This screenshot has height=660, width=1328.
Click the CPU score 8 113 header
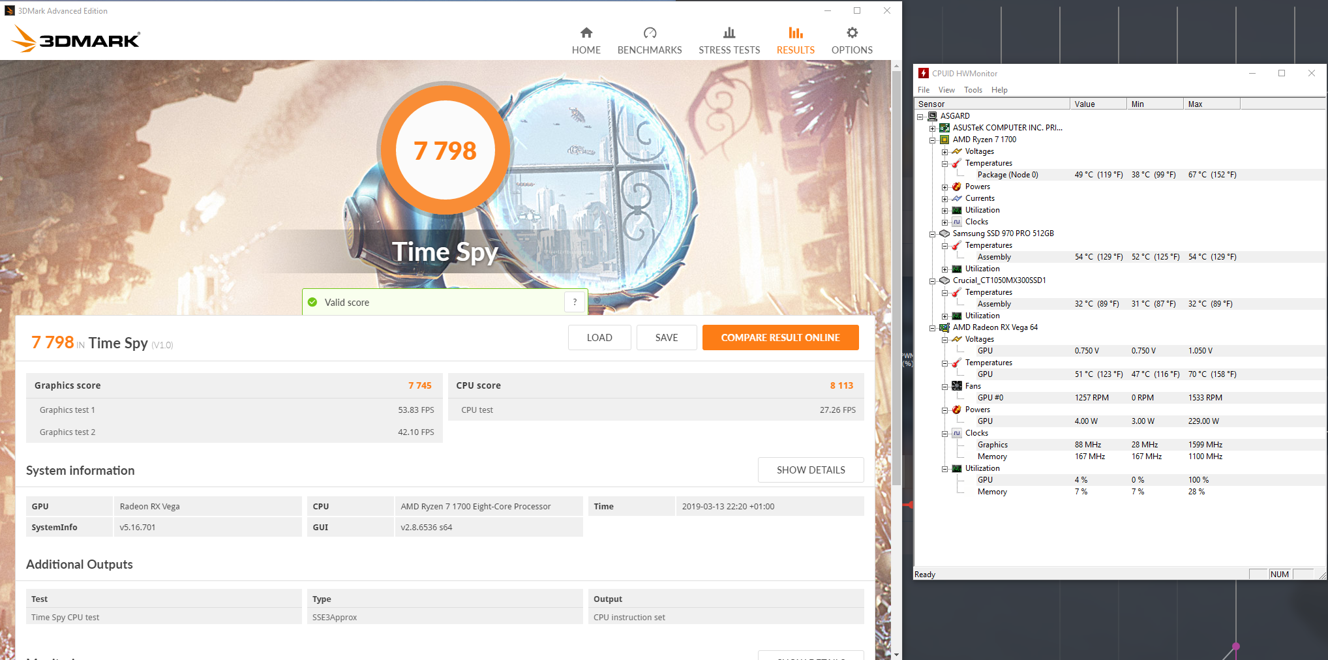pos(656,385)
